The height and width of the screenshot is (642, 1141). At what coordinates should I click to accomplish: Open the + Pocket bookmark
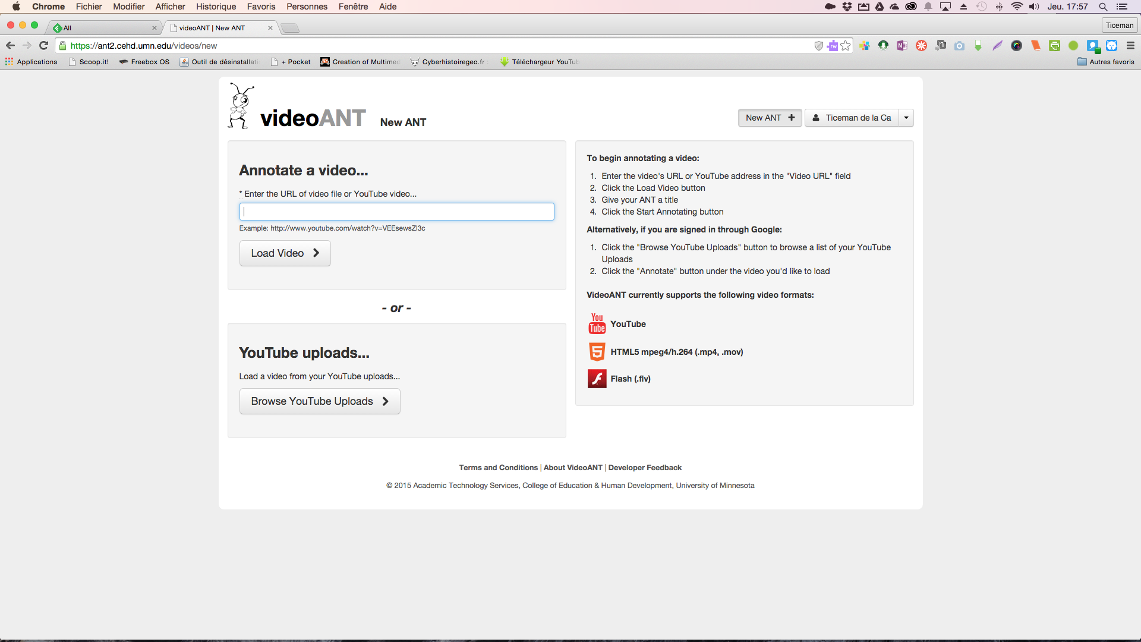(291, 62)
